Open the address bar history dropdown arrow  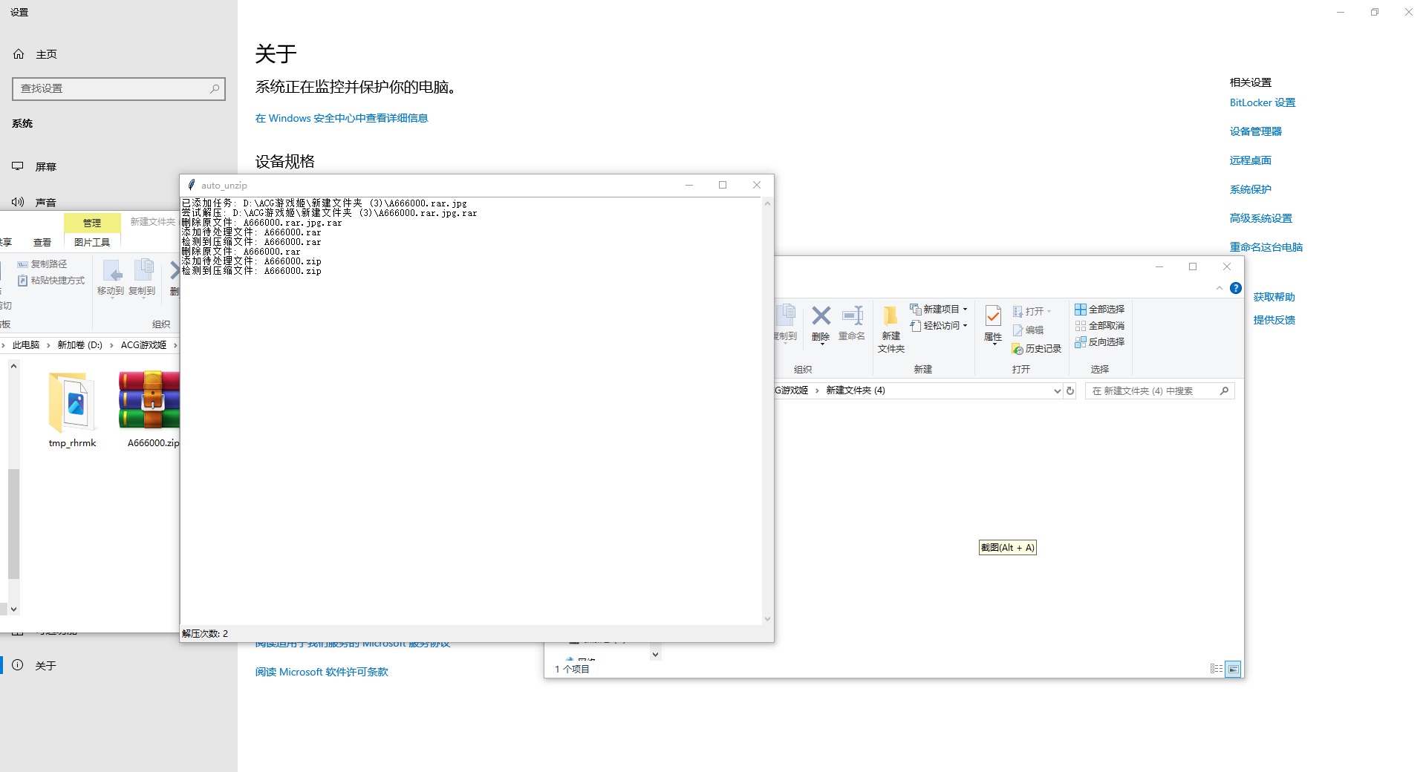tap(1057, 391)
